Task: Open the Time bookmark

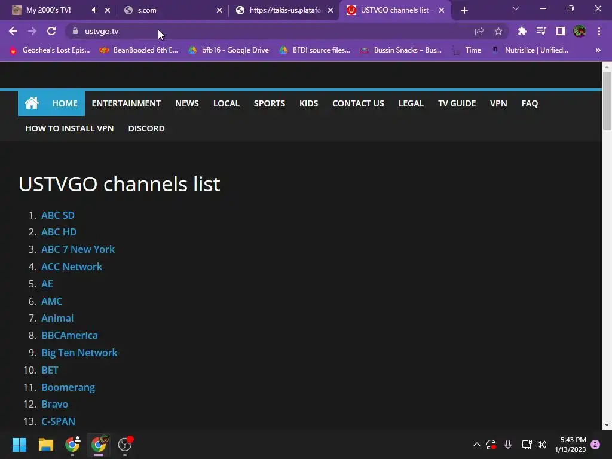Action: [466, 50]
